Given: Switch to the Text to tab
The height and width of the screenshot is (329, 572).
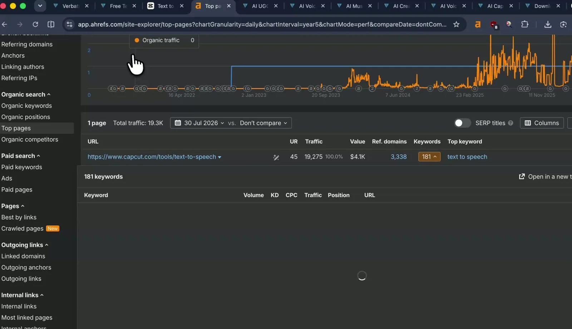Looking at the screenshot, I should 166,6.
